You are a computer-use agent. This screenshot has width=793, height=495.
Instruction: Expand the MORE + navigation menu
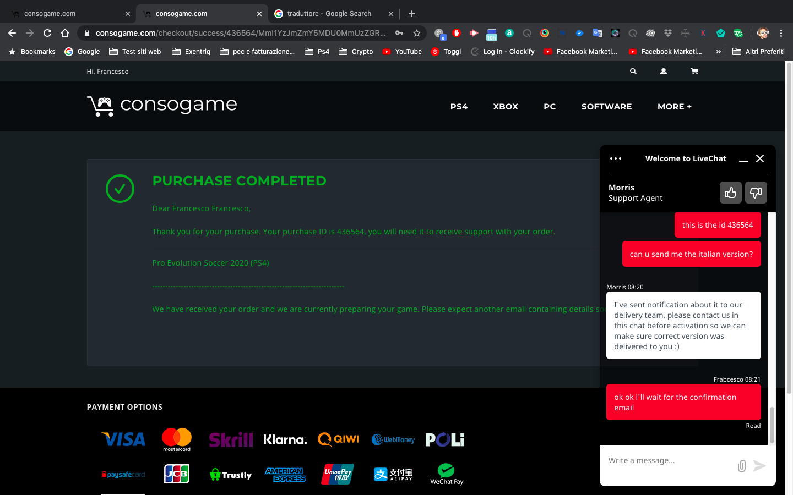(x=674, y=107)
